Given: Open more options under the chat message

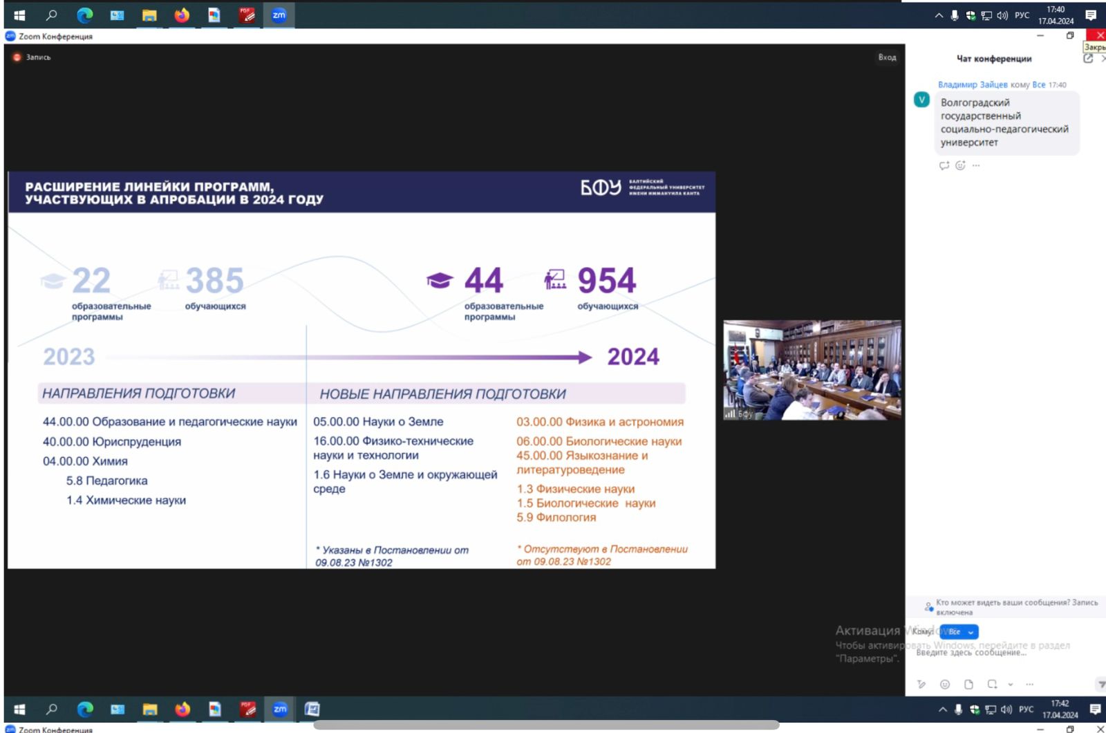Looking at the screenshot, I should click(976, 166).
